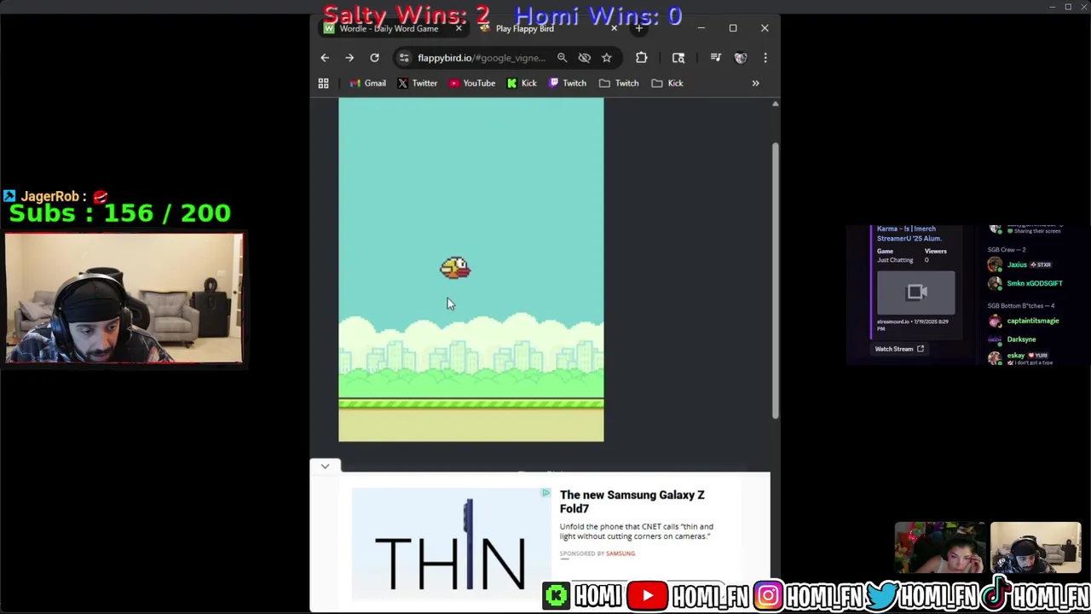
Task: Open a new browser tab
Action: tap(639, 29)
